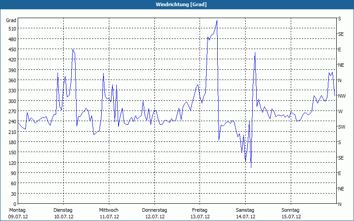Click the date 15.07.12
This screenshot has height=221, width=354.
tap(291, 217)
